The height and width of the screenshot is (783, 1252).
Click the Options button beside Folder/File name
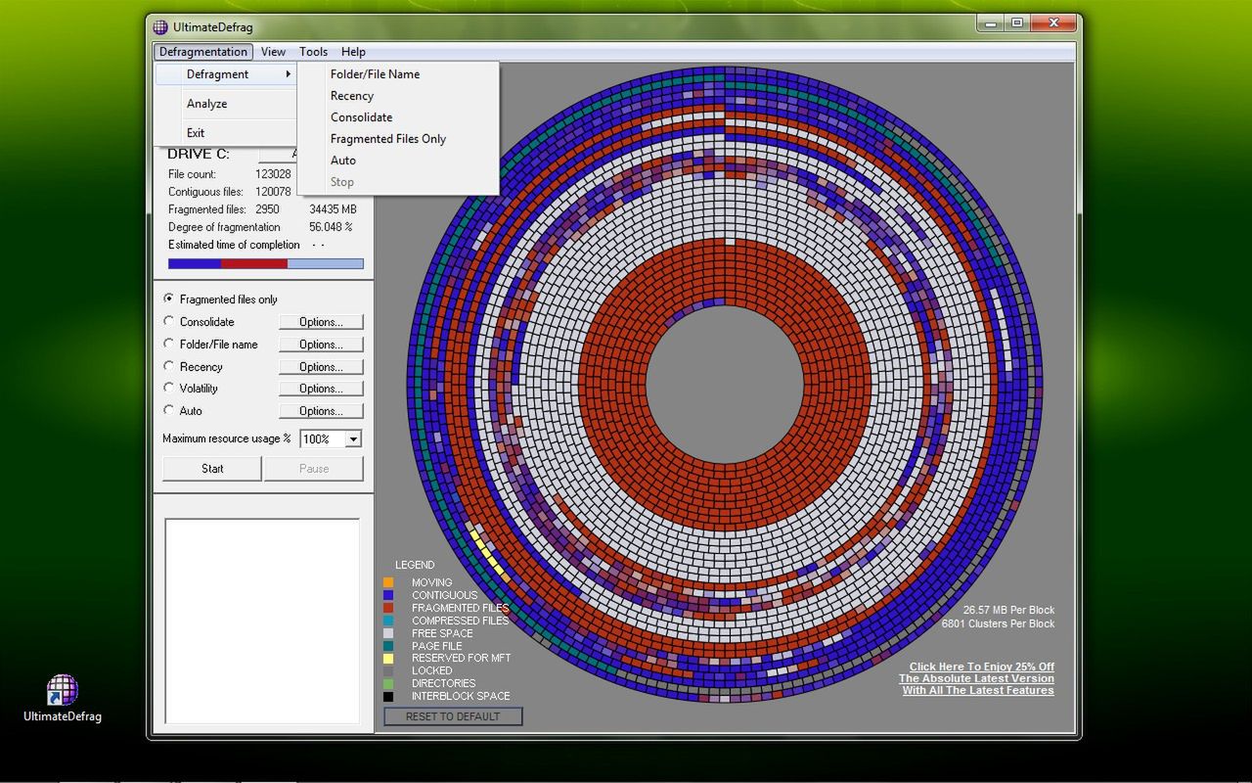pyautogui.click(x=321, y=345)
